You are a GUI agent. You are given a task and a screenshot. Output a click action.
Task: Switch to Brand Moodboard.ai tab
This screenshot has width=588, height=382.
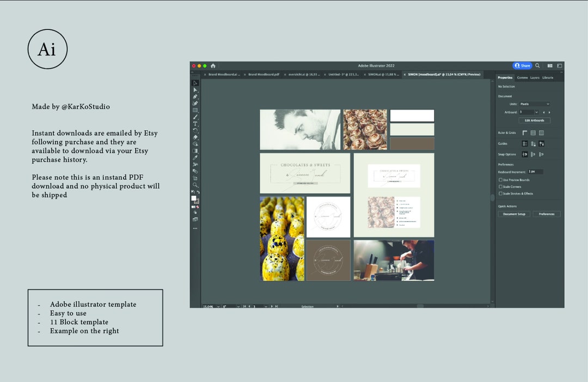click(x=224, y=75)
